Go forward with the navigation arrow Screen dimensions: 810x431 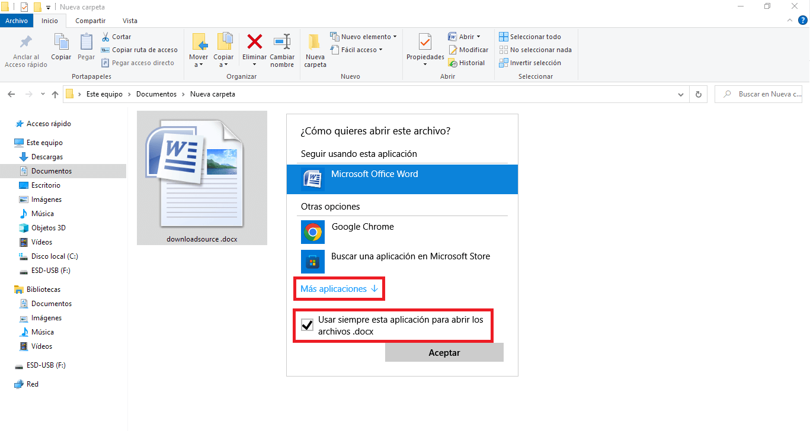[x=28, y=94]
